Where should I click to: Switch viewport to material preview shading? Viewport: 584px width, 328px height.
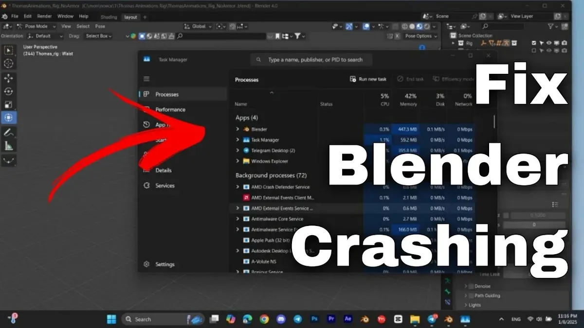coord(420,26)
